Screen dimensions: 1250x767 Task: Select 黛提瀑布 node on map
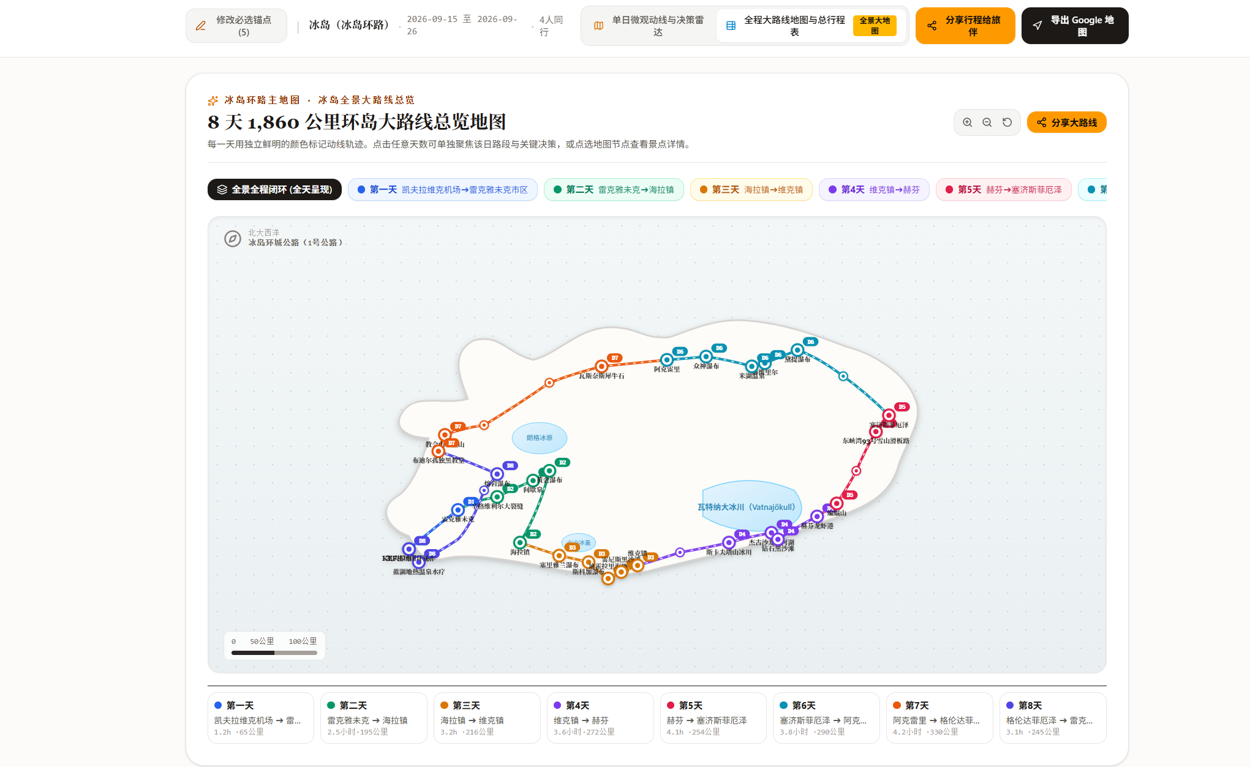(797, 350)
